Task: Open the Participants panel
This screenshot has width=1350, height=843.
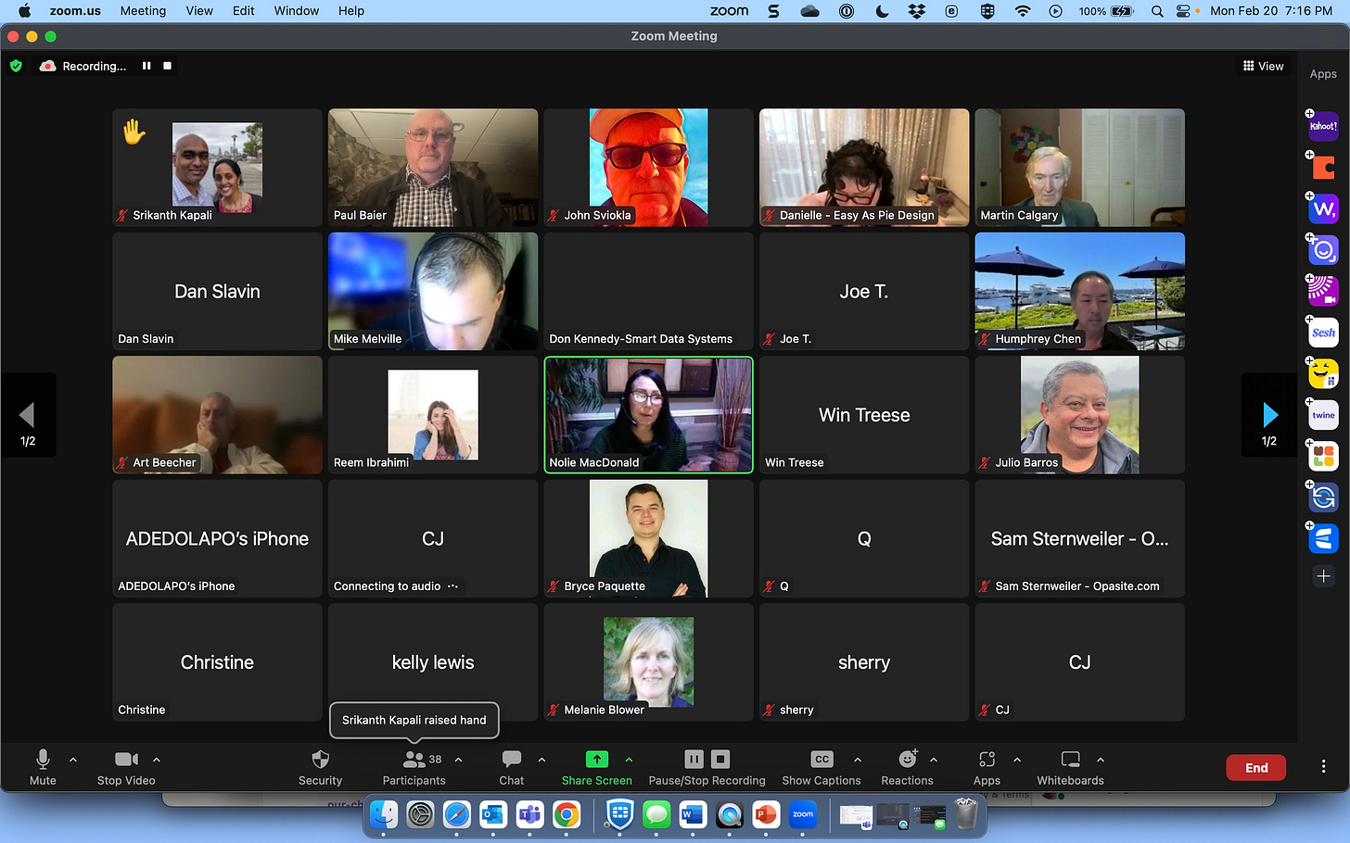Action: 414,767
